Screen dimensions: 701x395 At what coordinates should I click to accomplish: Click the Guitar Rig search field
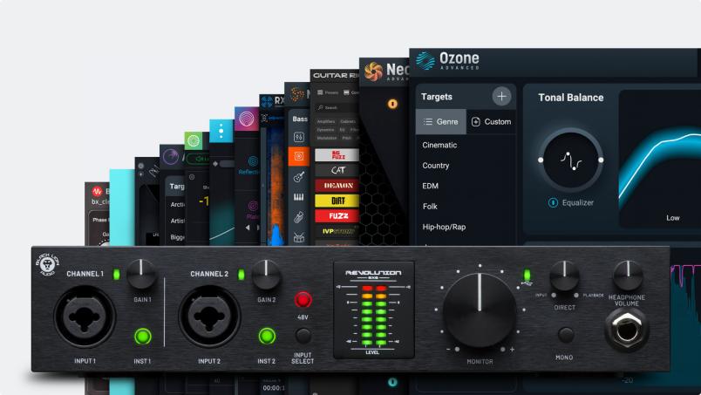pos(336,107)
